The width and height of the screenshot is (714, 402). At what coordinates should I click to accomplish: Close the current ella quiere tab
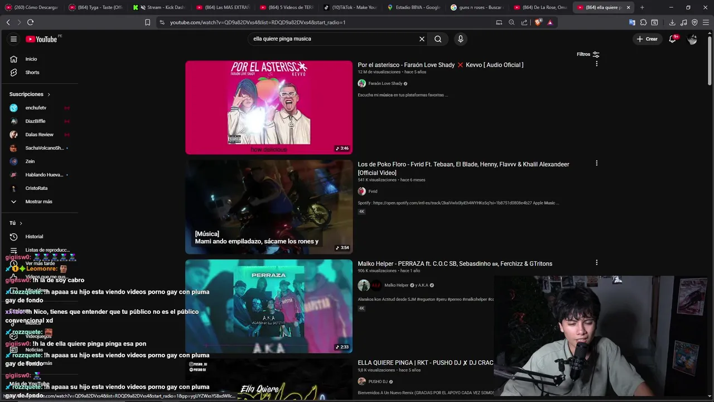point(628,7)
